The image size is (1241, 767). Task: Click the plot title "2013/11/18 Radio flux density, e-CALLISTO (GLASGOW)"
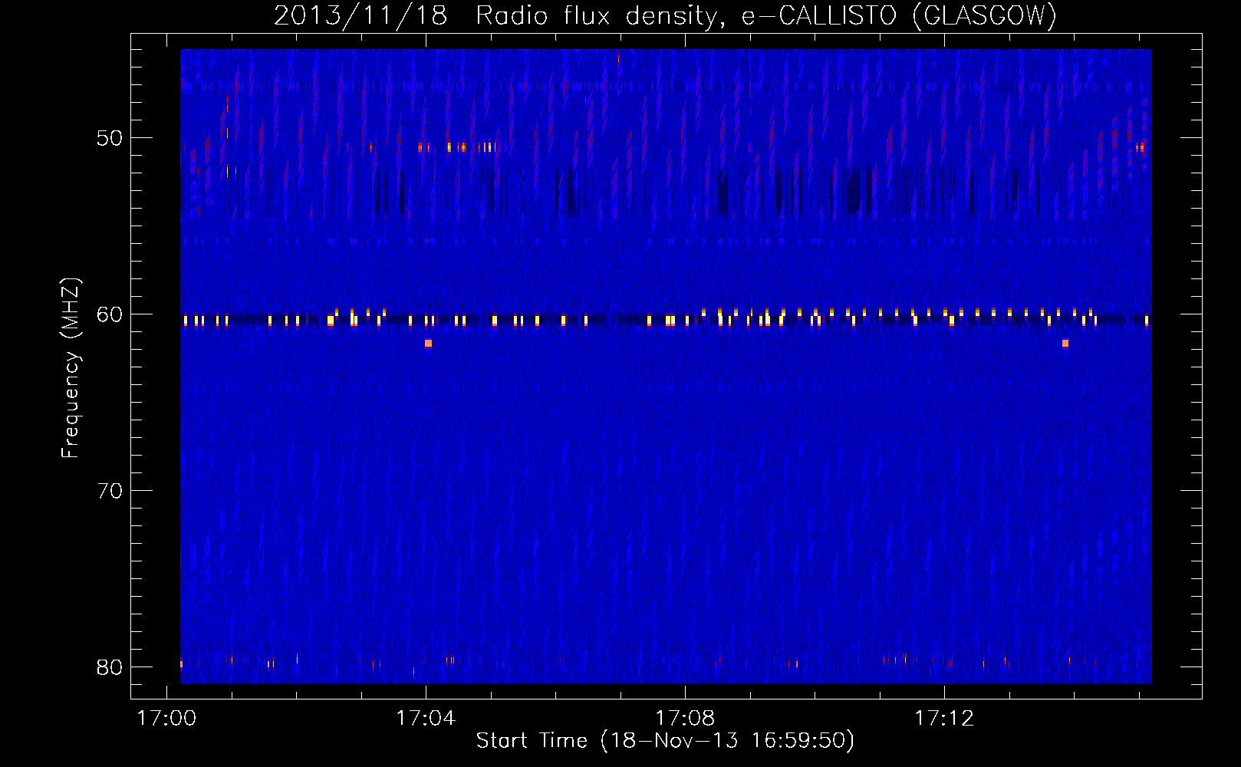tap(665, 15)
